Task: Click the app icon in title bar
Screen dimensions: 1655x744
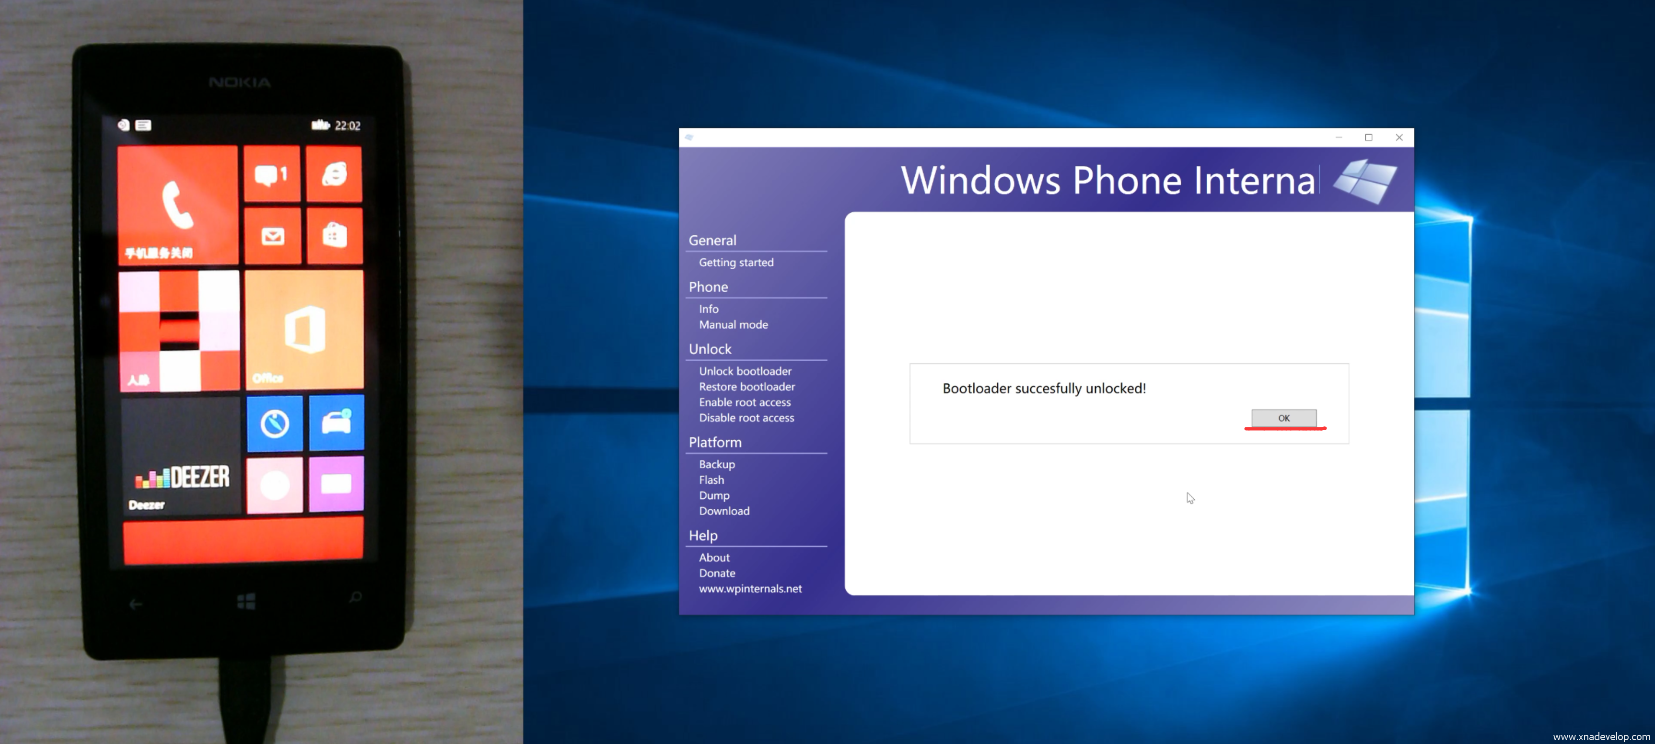Action: point(689,137)
